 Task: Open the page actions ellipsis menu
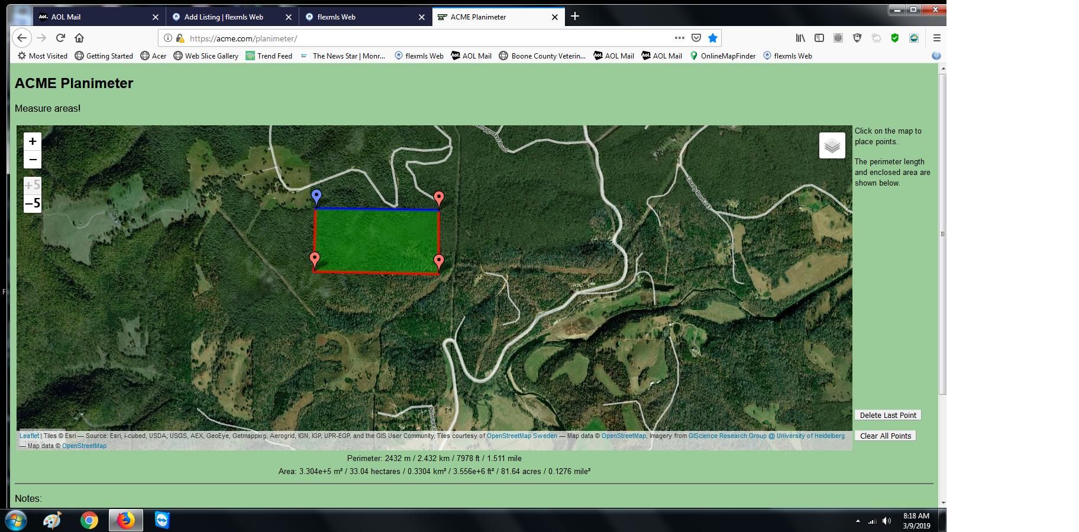click(x=679, y=37)
